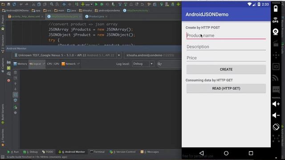Click the emulator volume up icon
Viewport: 285px width, 160px height.
(x=276, y=104)
